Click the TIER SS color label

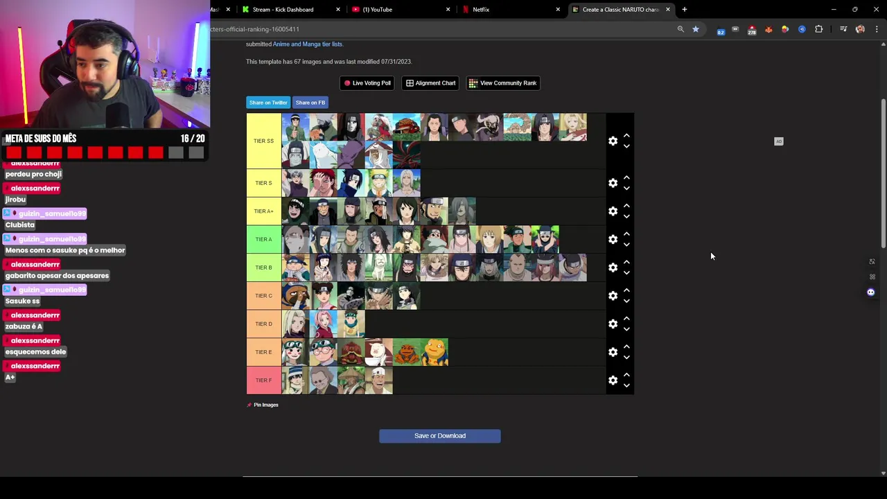coord(264,141)
